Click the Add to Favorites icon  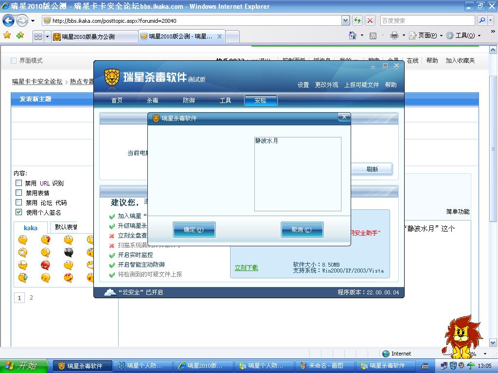[20, 35]
